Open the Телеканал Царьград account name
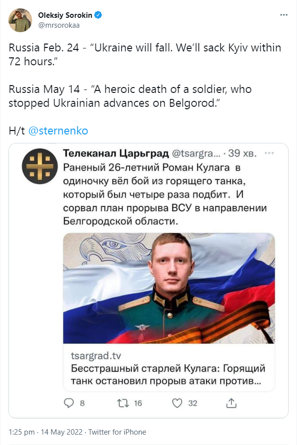The height and width of the screenshot is (445, 297). click(116, 153)
